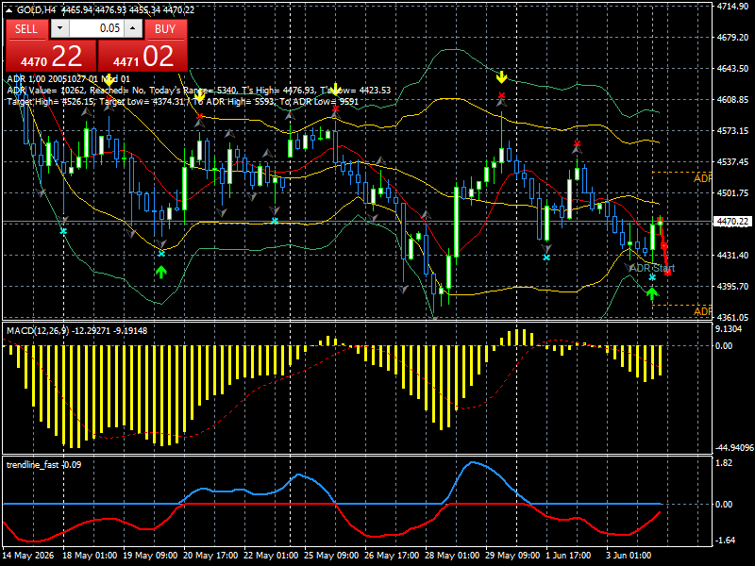Click price scale value 4361.05
The height and width of the screenshot is (566, 755).
(x=733, y=317)
